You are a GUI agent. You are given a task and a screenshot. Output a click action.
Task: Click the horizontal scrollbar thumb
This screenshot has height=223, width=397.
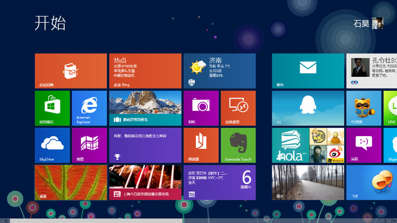coord(96,221)
